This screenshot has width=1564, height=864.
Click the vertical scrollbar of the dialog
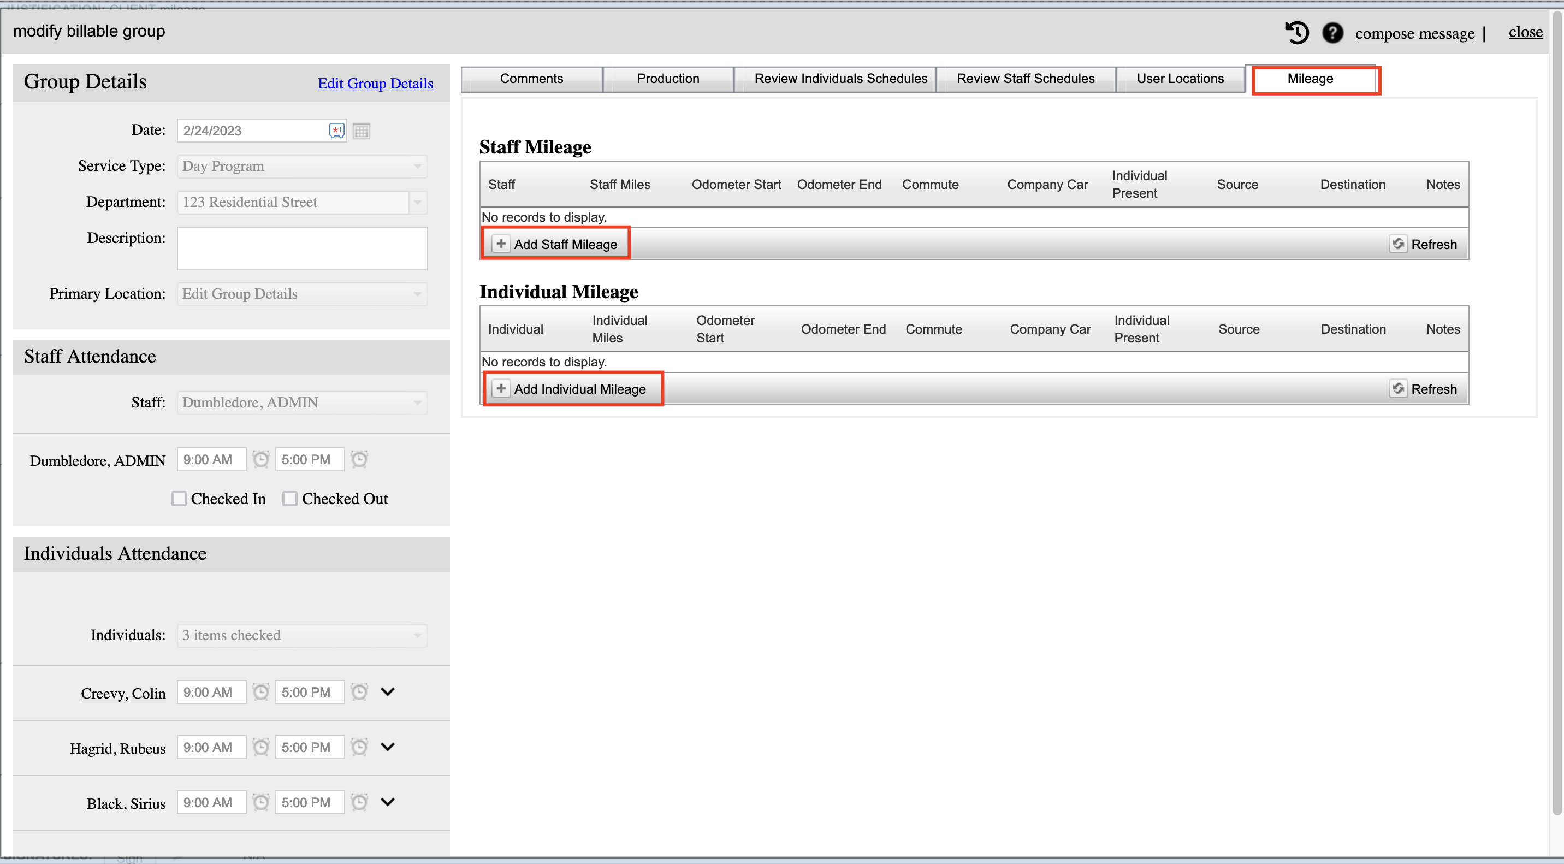(x=1556, y=413)
